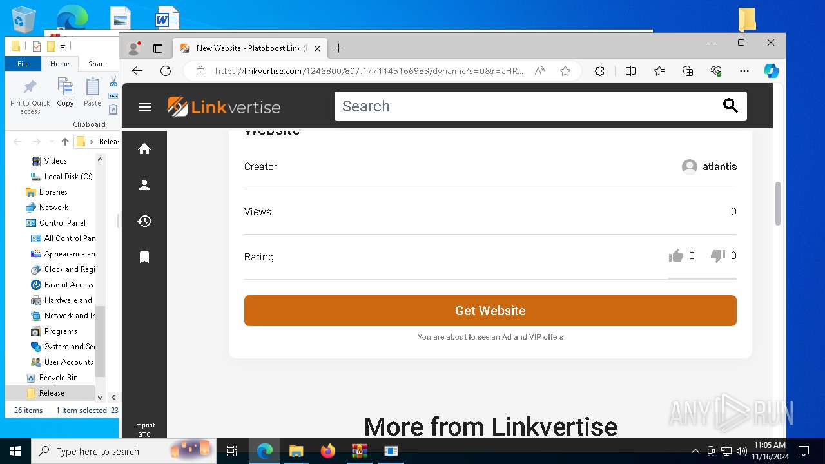Image resolution: width=825 pixels, height=464 pixels.
Task: Open Task View on taskbar
Action: tap(232, 451)
